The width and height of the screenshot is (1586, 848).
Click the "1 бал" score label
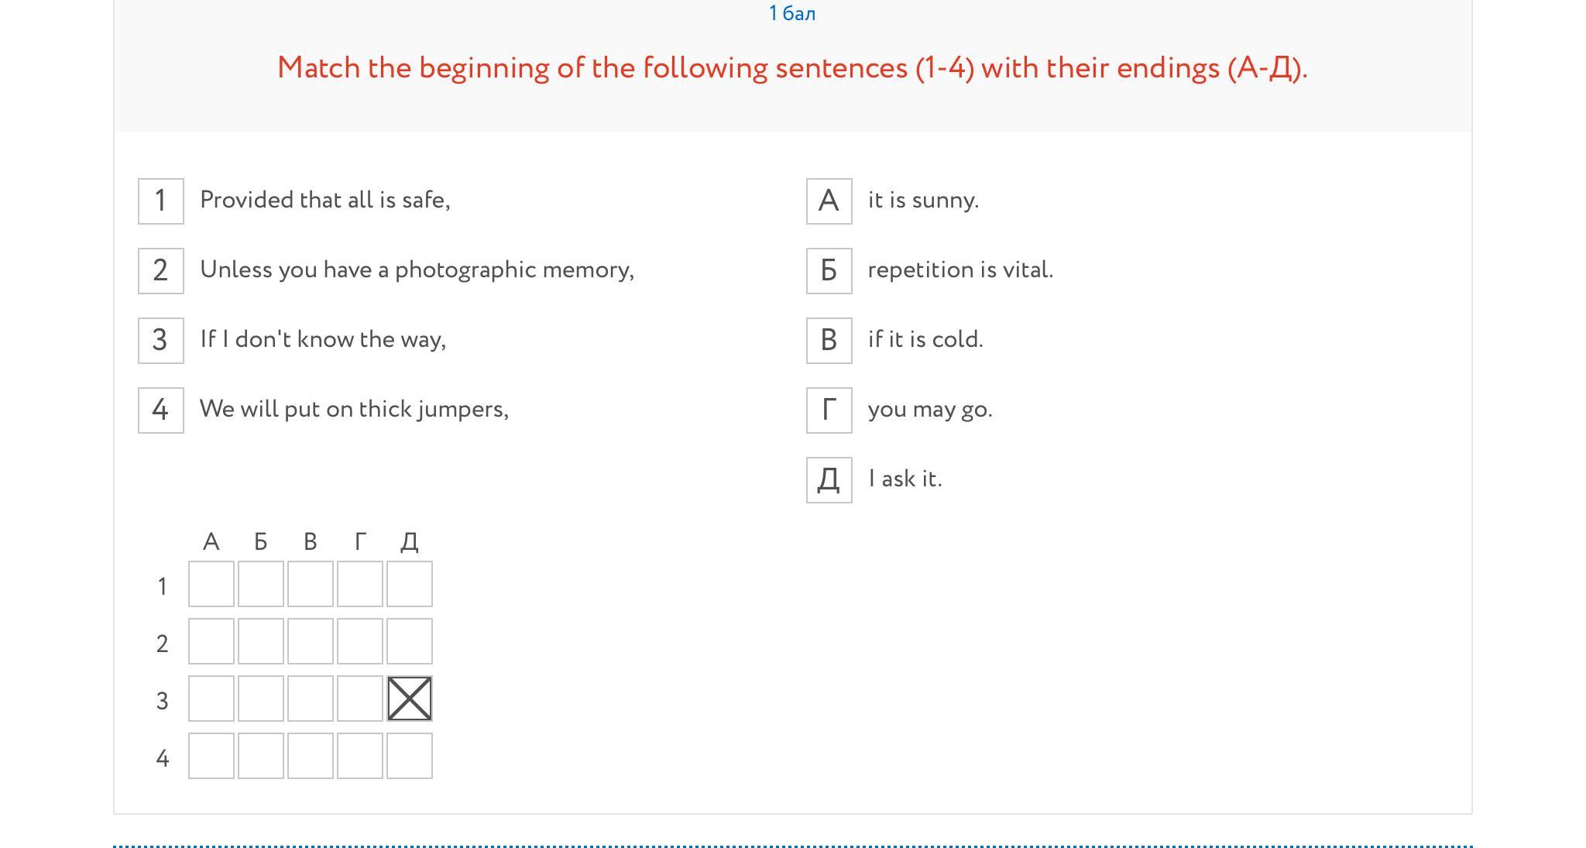(792, 14)
